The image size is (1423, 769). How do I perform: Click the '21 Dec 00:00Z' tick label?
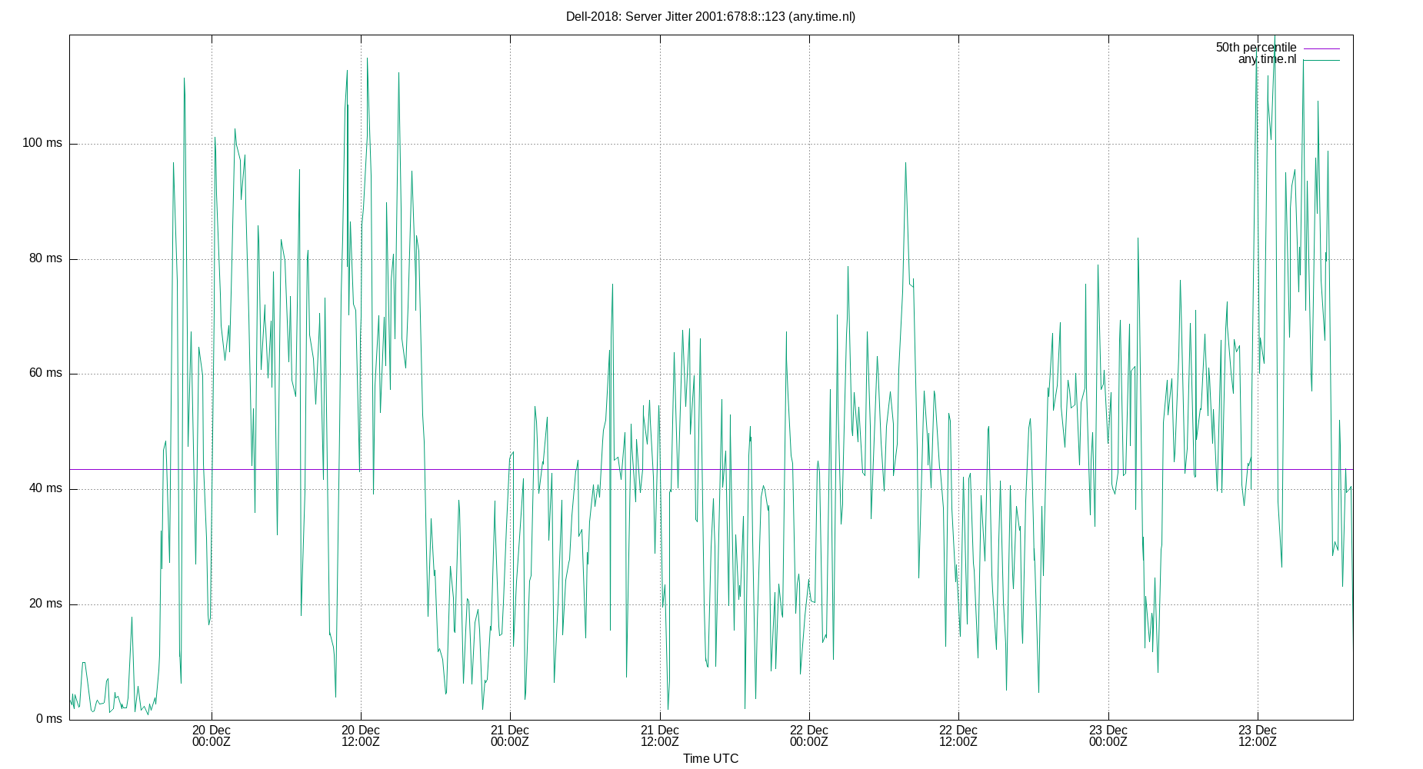coord(509,736)
